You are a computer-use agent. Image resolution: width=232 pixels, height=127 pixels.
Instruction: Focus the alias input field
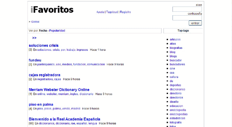pyautogui.click(x=187, y=9)
